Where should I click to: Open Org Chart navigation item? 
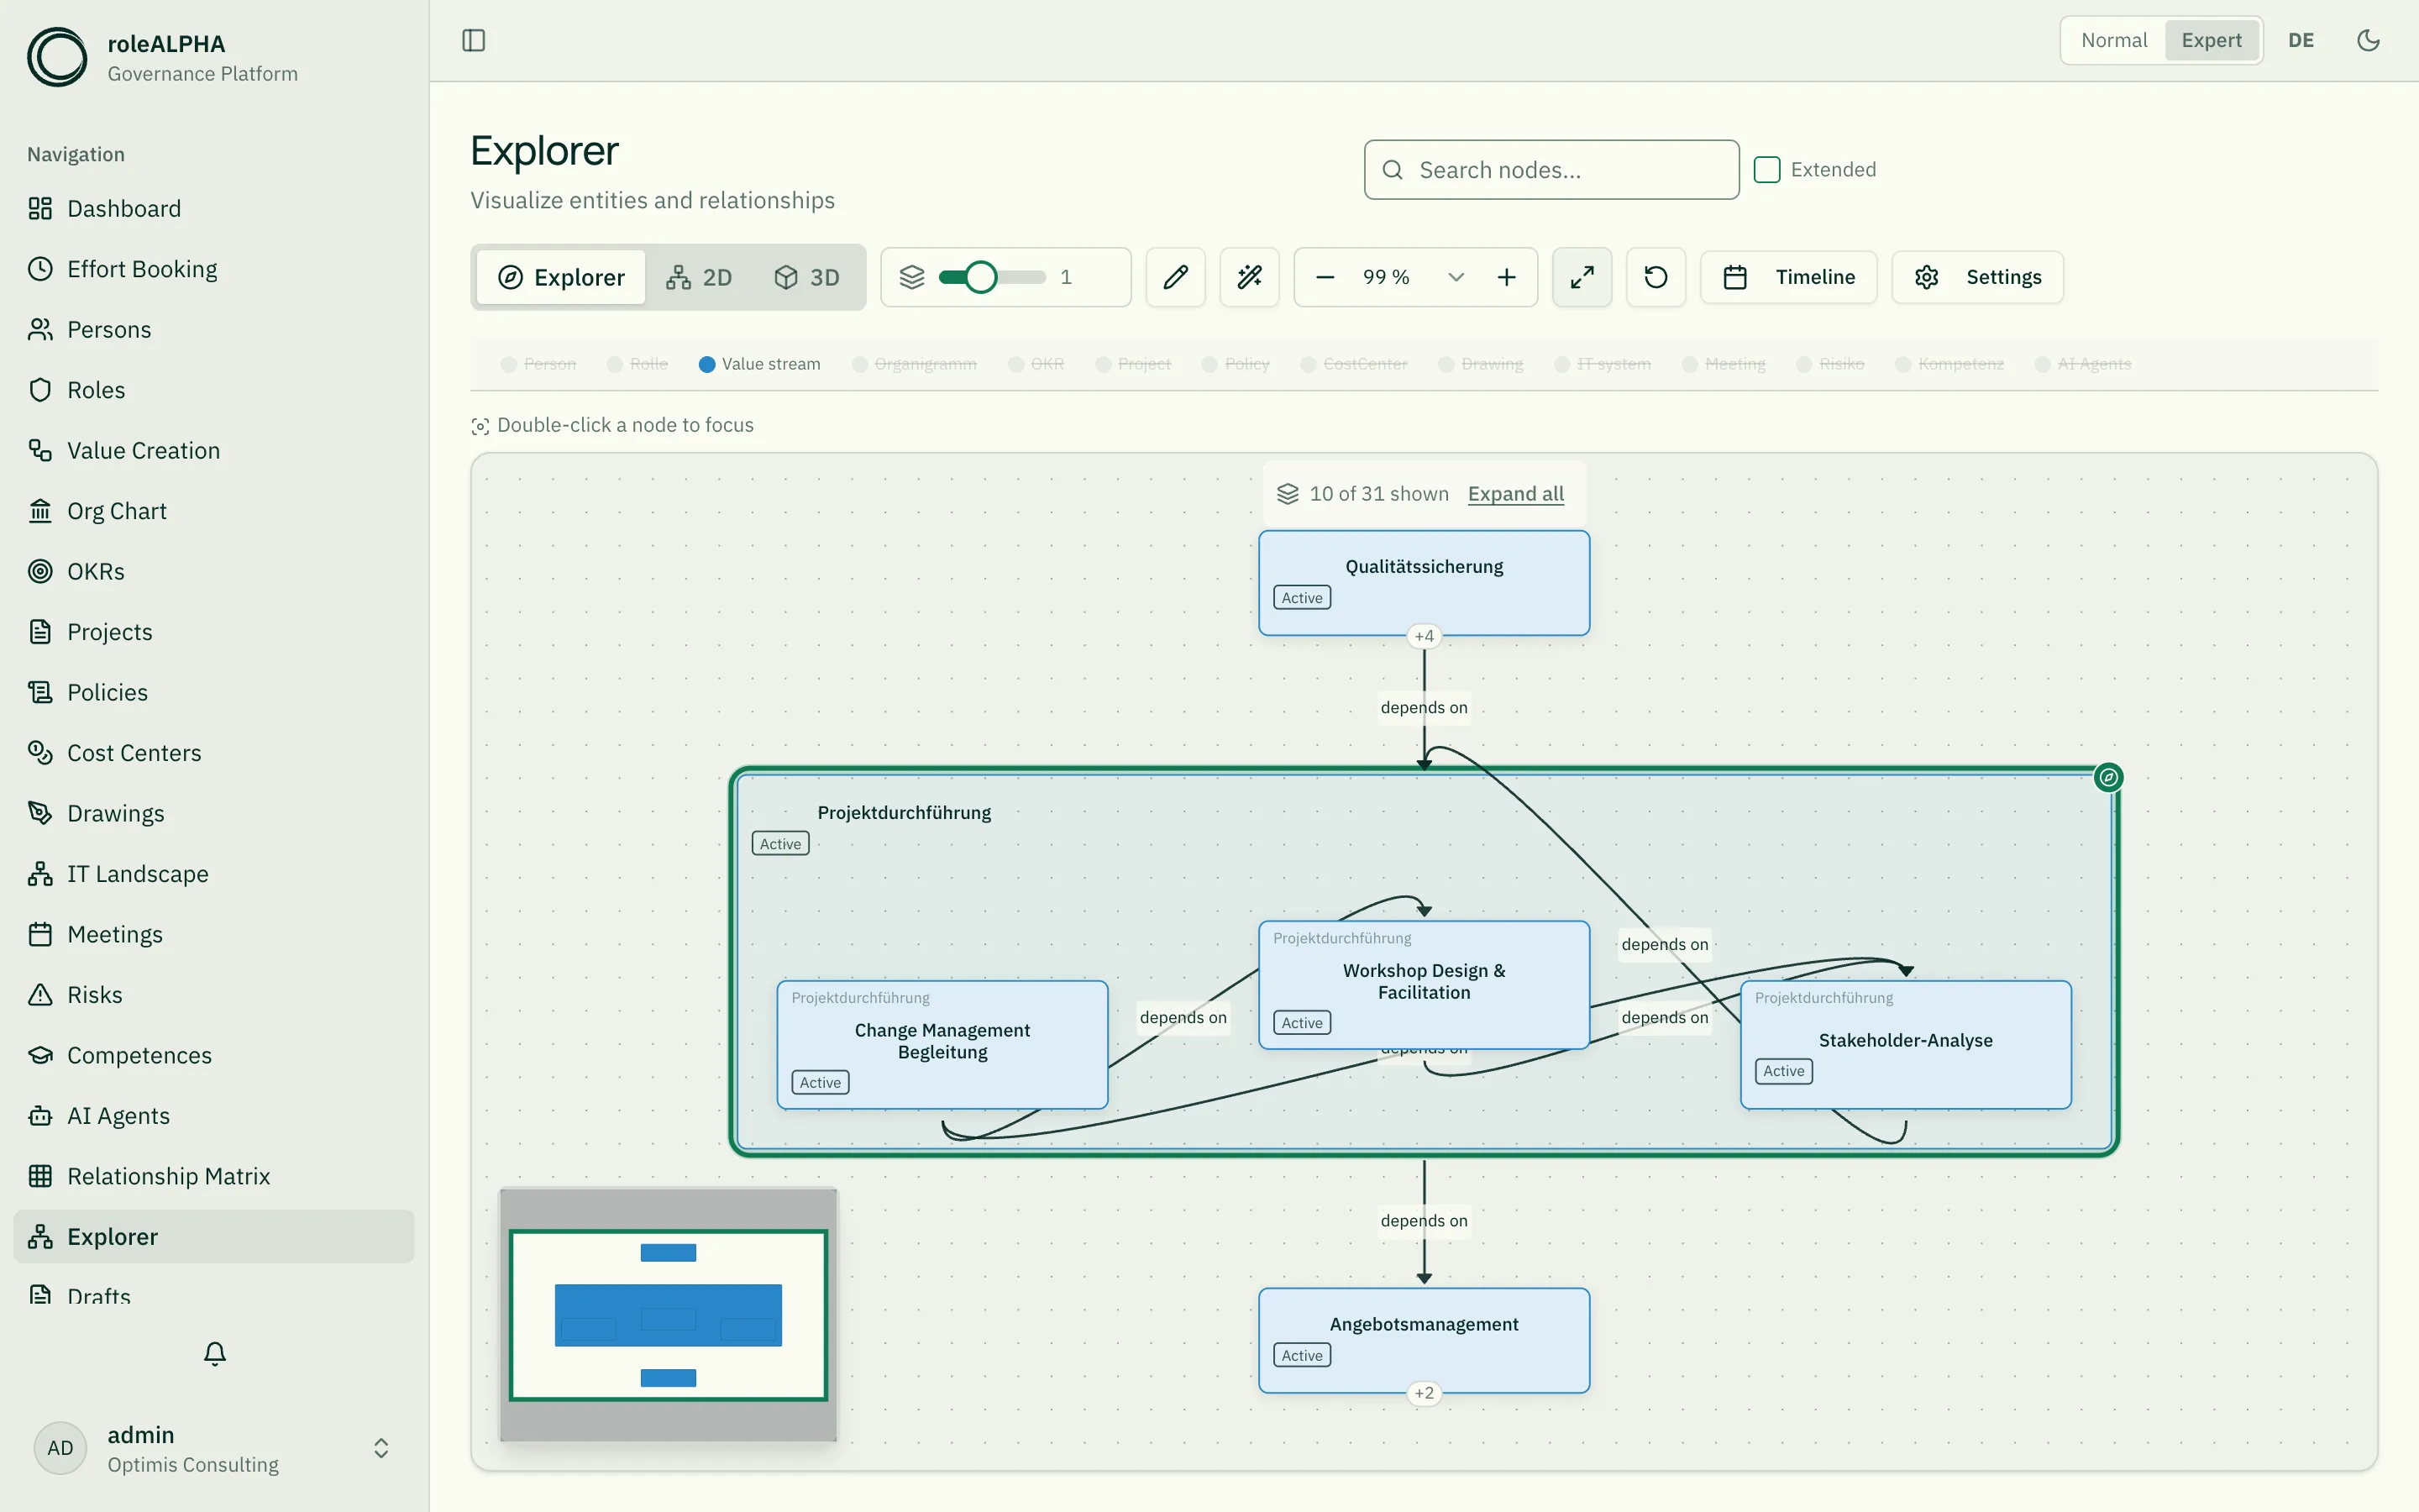click(214, 511)
